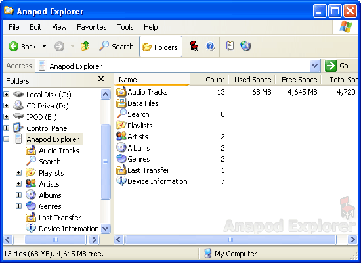Click the folder tree vertical scrollbar thumb

105,162
